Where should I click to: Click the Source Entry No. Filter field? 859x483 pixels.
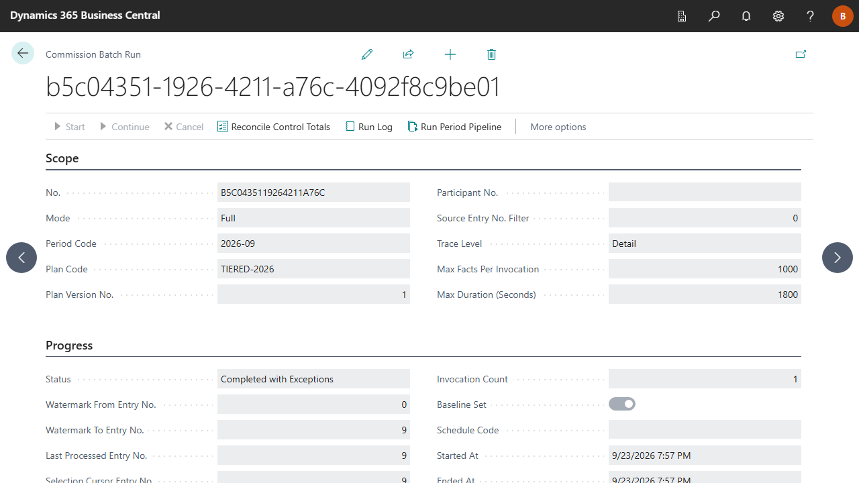click(705, 218)
